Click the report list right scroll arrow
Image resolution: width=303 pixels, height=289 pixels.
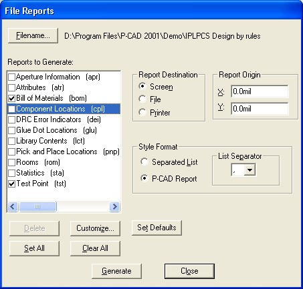click(x=115, y=207)
